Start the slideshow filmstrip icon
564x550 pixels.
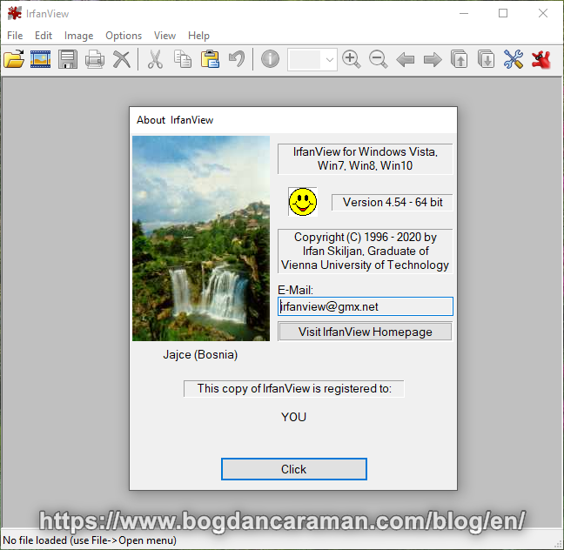click(x=41, y=59)
